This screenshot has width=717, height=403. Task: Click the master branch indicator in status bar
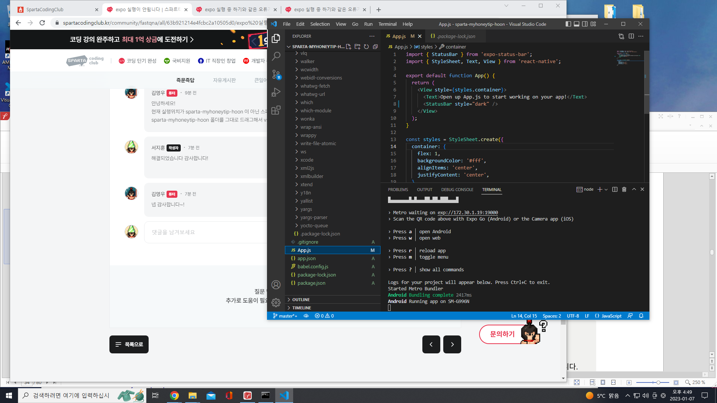(x=285, y=316)
